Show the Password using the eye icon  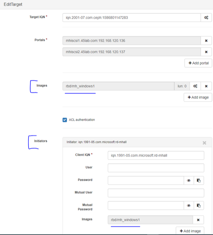click(x=189, y=180)
